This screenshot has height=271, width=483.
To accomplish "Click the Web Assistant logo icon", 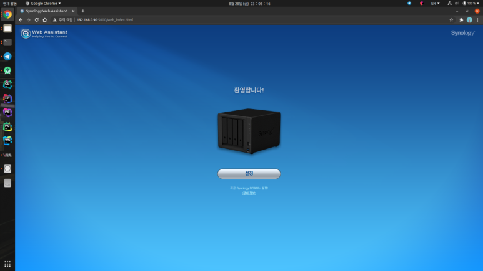I will [x=26, y=34].
